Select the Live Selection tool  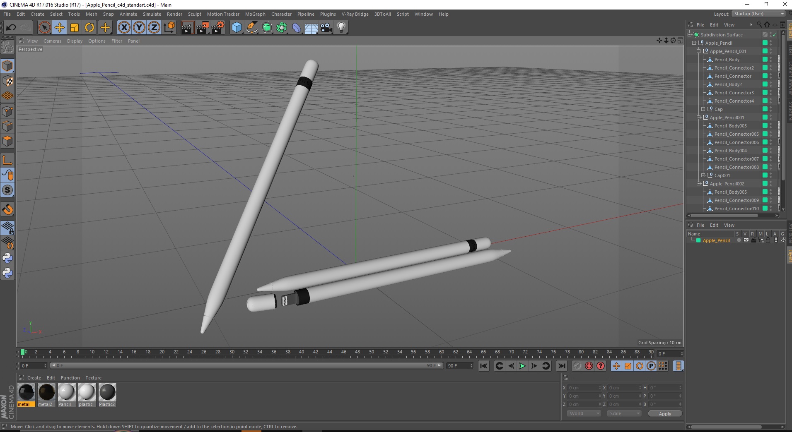coord(44,28)
